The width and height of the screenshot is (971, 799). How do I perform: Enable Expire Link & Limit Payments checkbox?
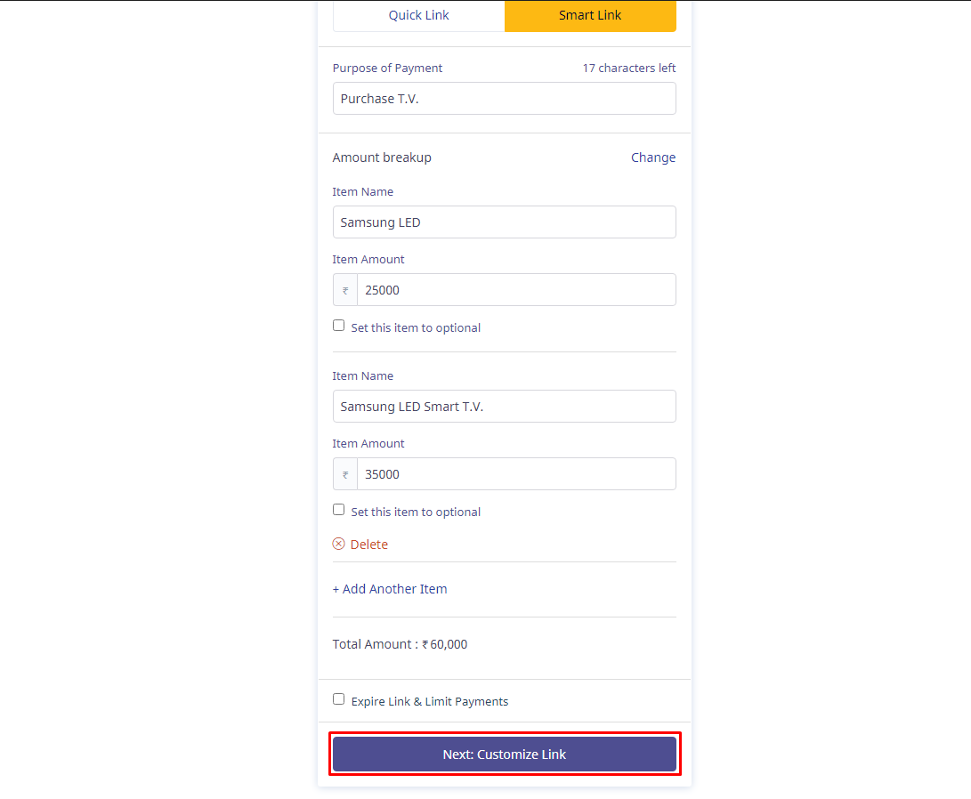click(338, 699)
